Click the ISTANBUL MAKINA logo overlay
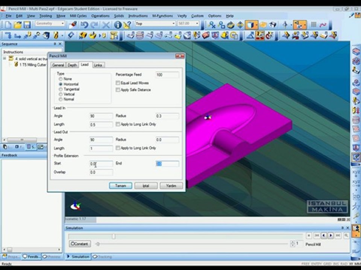This screenshot has height=270, width=361. 327,206
